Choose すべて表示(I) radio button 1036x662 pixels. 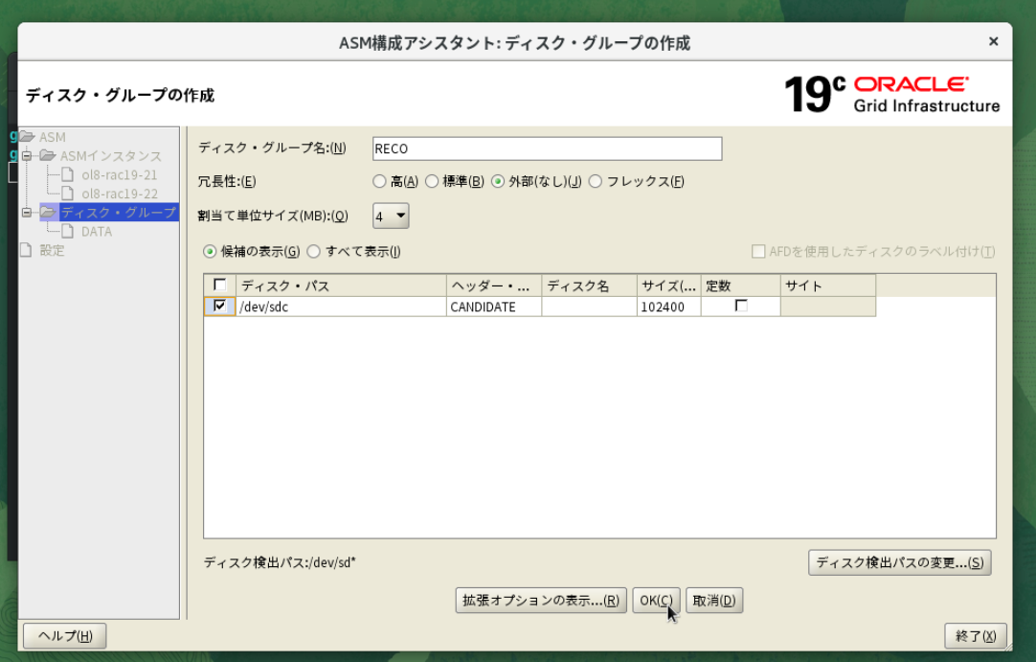tap(314, 251)
